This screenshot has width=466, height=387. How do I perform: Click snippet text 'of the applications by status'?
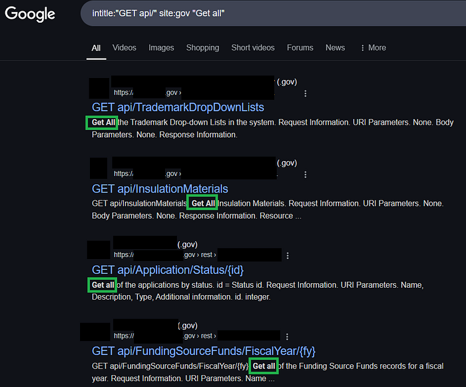coord(165,285)
